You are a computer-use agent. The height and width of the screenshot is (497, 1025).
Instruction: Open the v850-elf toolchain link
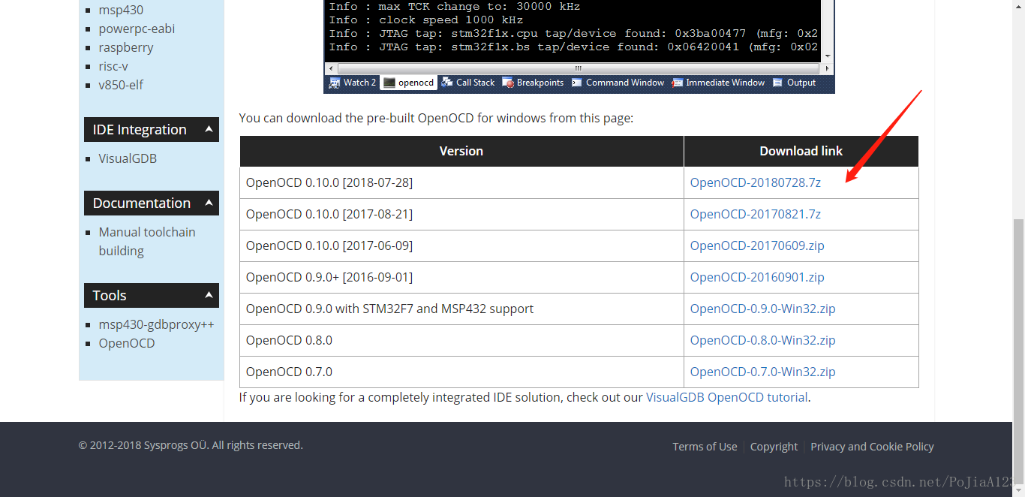pyautogui.click(x=121, y=85)
